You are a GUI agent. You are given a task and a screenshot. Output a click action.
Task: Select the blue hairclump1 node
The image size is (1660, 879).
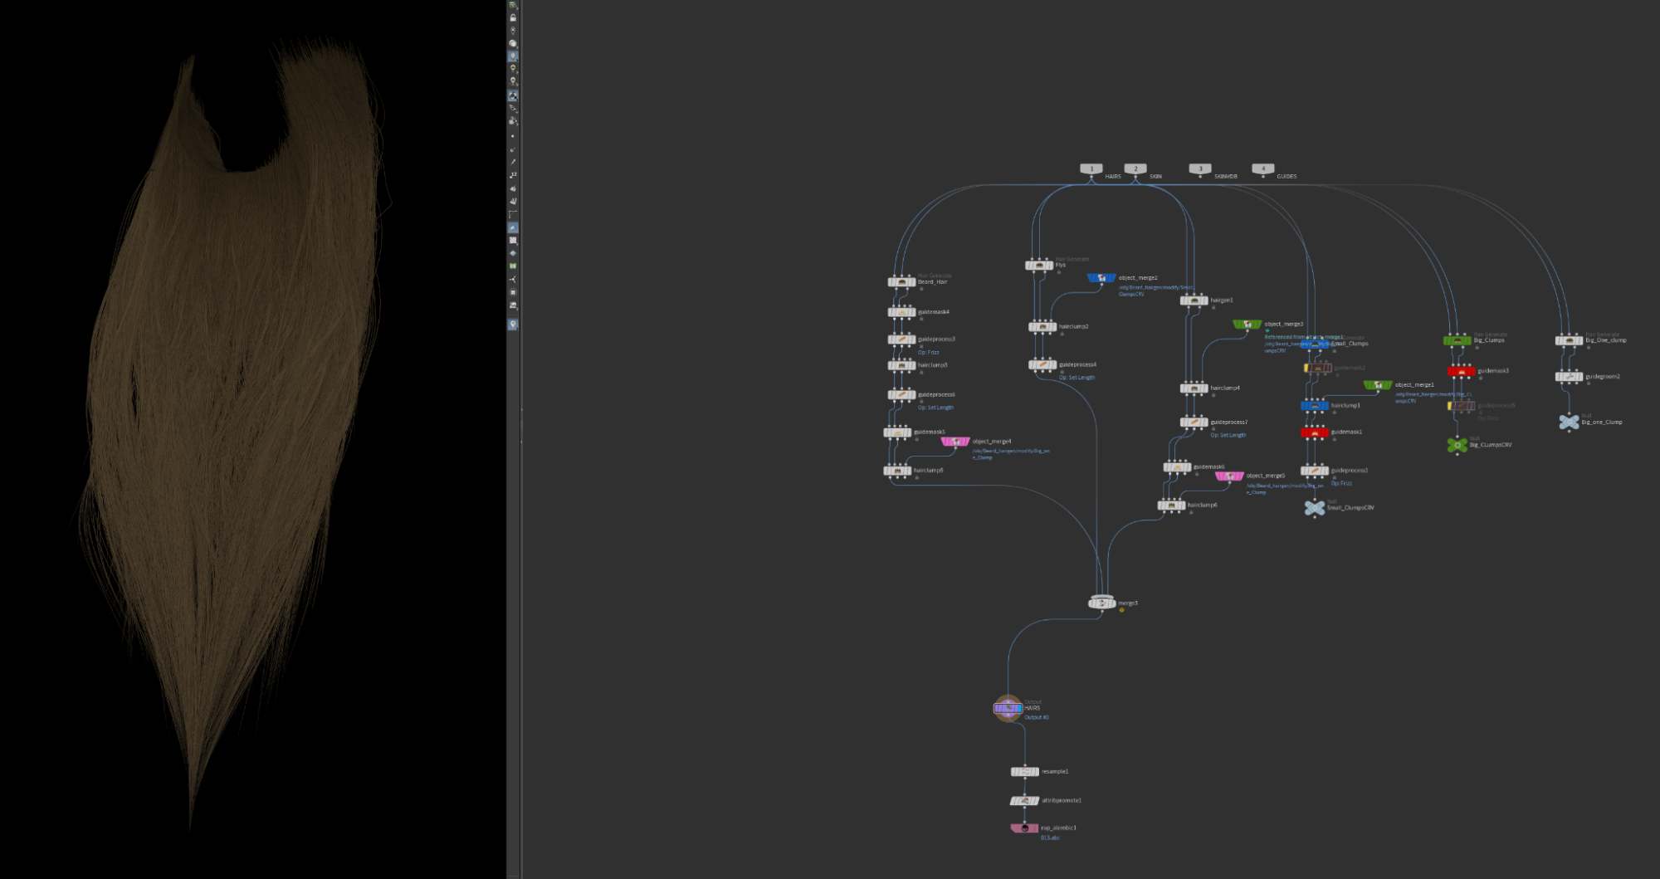click(x=1315, y=406)
